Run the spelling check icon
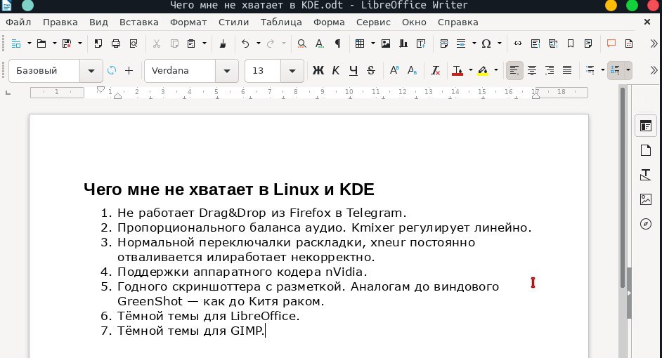Image resolution: width=662 pixels, height=358 pixels. [320, 44]
